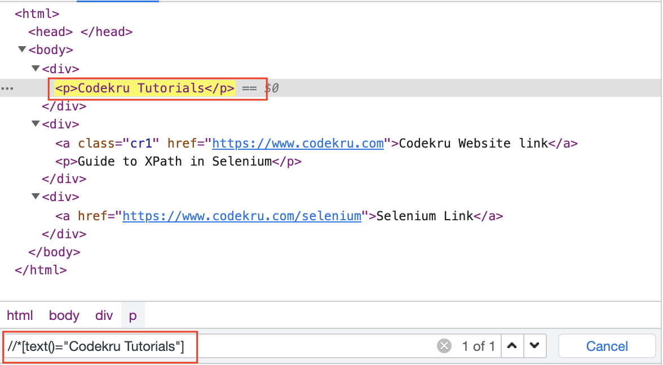Click the $0 console reference marker
Screen dimensions: 663x365
tap(272, 88)
